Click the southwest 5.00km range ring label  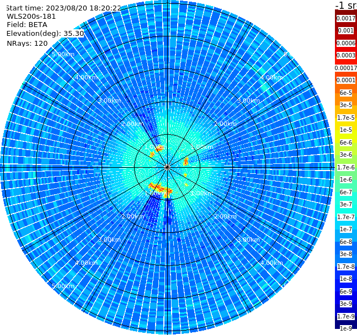(x=63, y=286)
